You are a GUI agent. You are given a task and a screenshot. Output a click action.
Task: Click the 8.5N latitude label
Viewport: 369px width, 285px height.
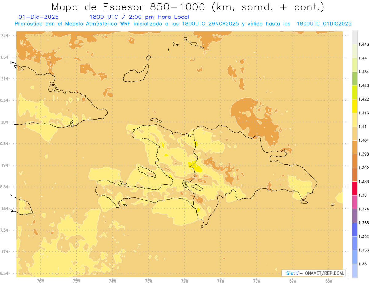pos(4,187)
